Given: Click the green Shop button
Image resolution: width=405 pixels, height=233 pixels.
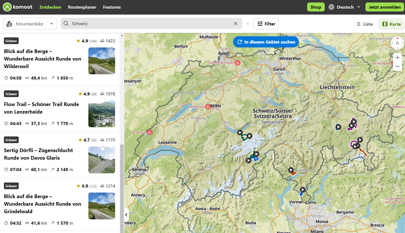Looking at the screenshot, I should [316, 7].
